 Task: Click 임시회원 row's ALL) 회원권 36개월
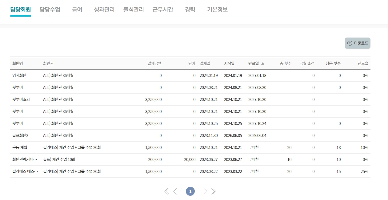58,75
